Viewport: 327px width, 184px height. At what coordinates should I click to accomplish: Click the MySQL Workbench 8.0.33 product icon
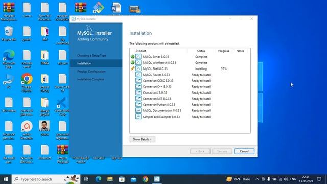138,62
